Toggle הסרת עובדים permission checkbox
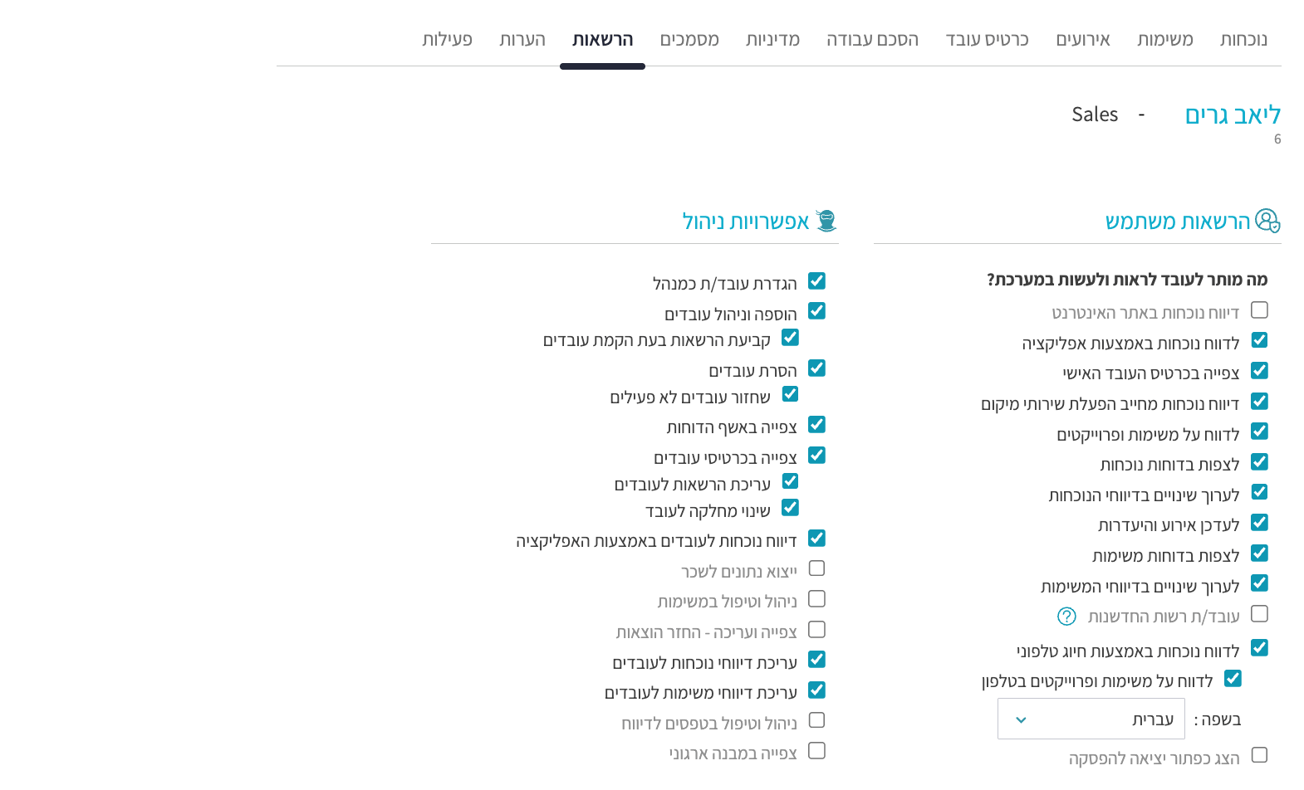 tap(816, 368)
